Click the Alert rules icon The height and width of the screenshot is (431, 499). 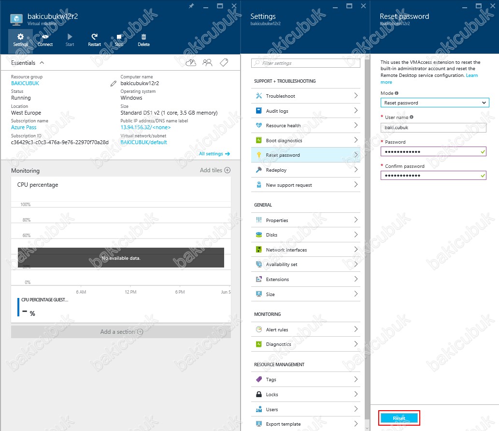pos(259,329)
